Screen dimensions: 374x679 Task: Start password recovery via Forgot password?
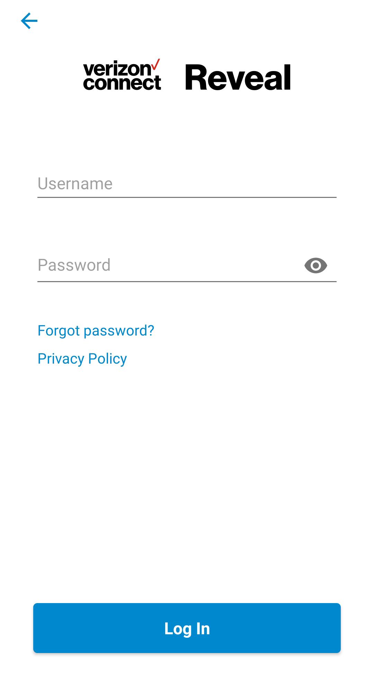96,331
